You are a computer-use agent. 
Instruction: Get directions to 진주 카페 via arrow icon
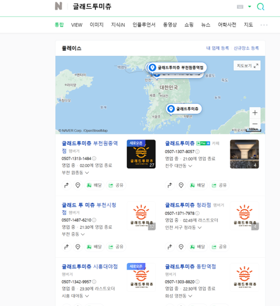tap(170, 185)
